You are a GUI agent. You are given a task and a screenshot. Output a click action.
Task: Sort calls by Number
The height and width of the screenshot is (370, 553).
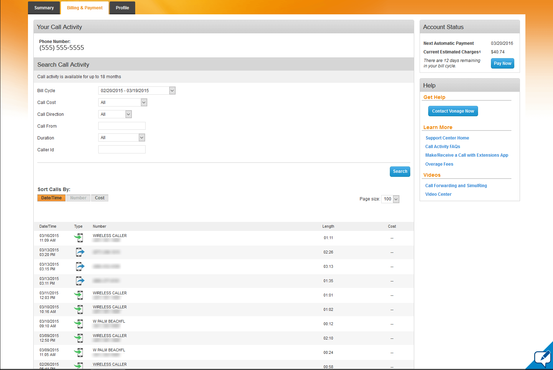78,198
